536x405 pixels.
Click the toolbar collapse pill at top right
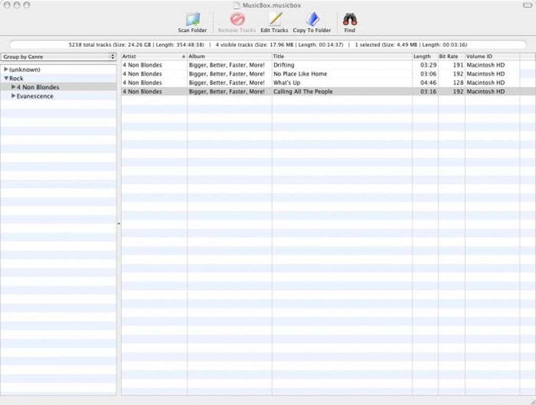(527, 5)
